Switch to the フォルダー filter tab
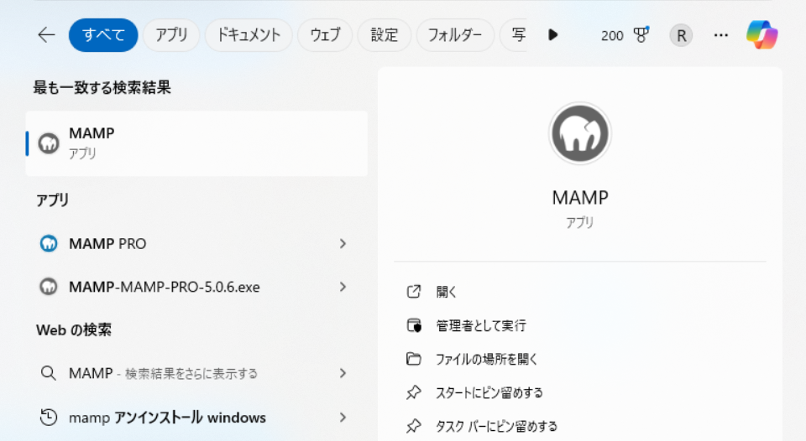 [x=455, y=35]
